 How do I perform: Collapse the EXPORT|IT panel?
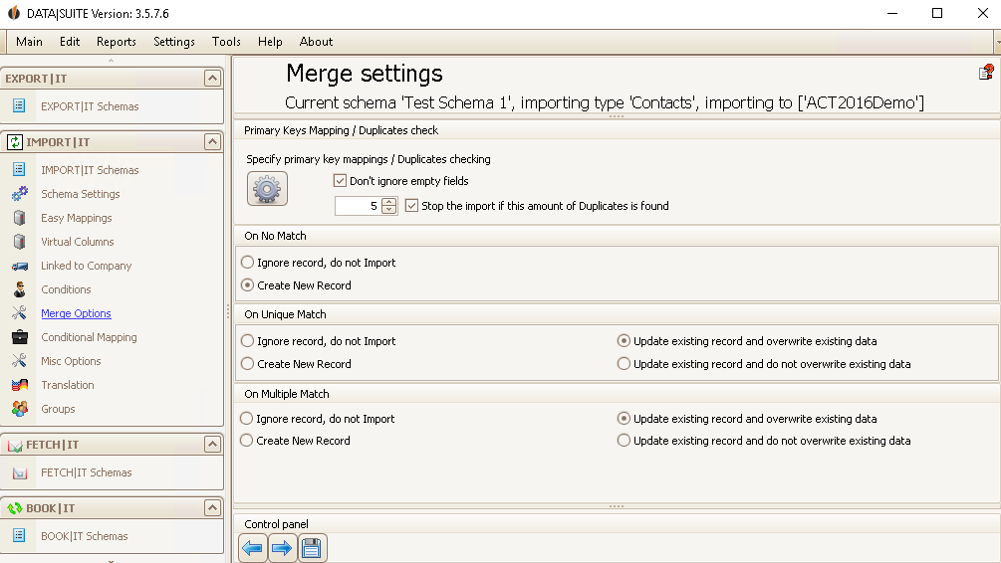pos(212,79)
